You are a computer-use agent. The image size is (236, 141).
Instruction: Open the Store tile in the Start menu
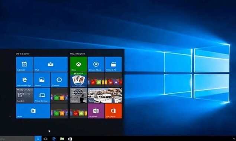point(33,111)
